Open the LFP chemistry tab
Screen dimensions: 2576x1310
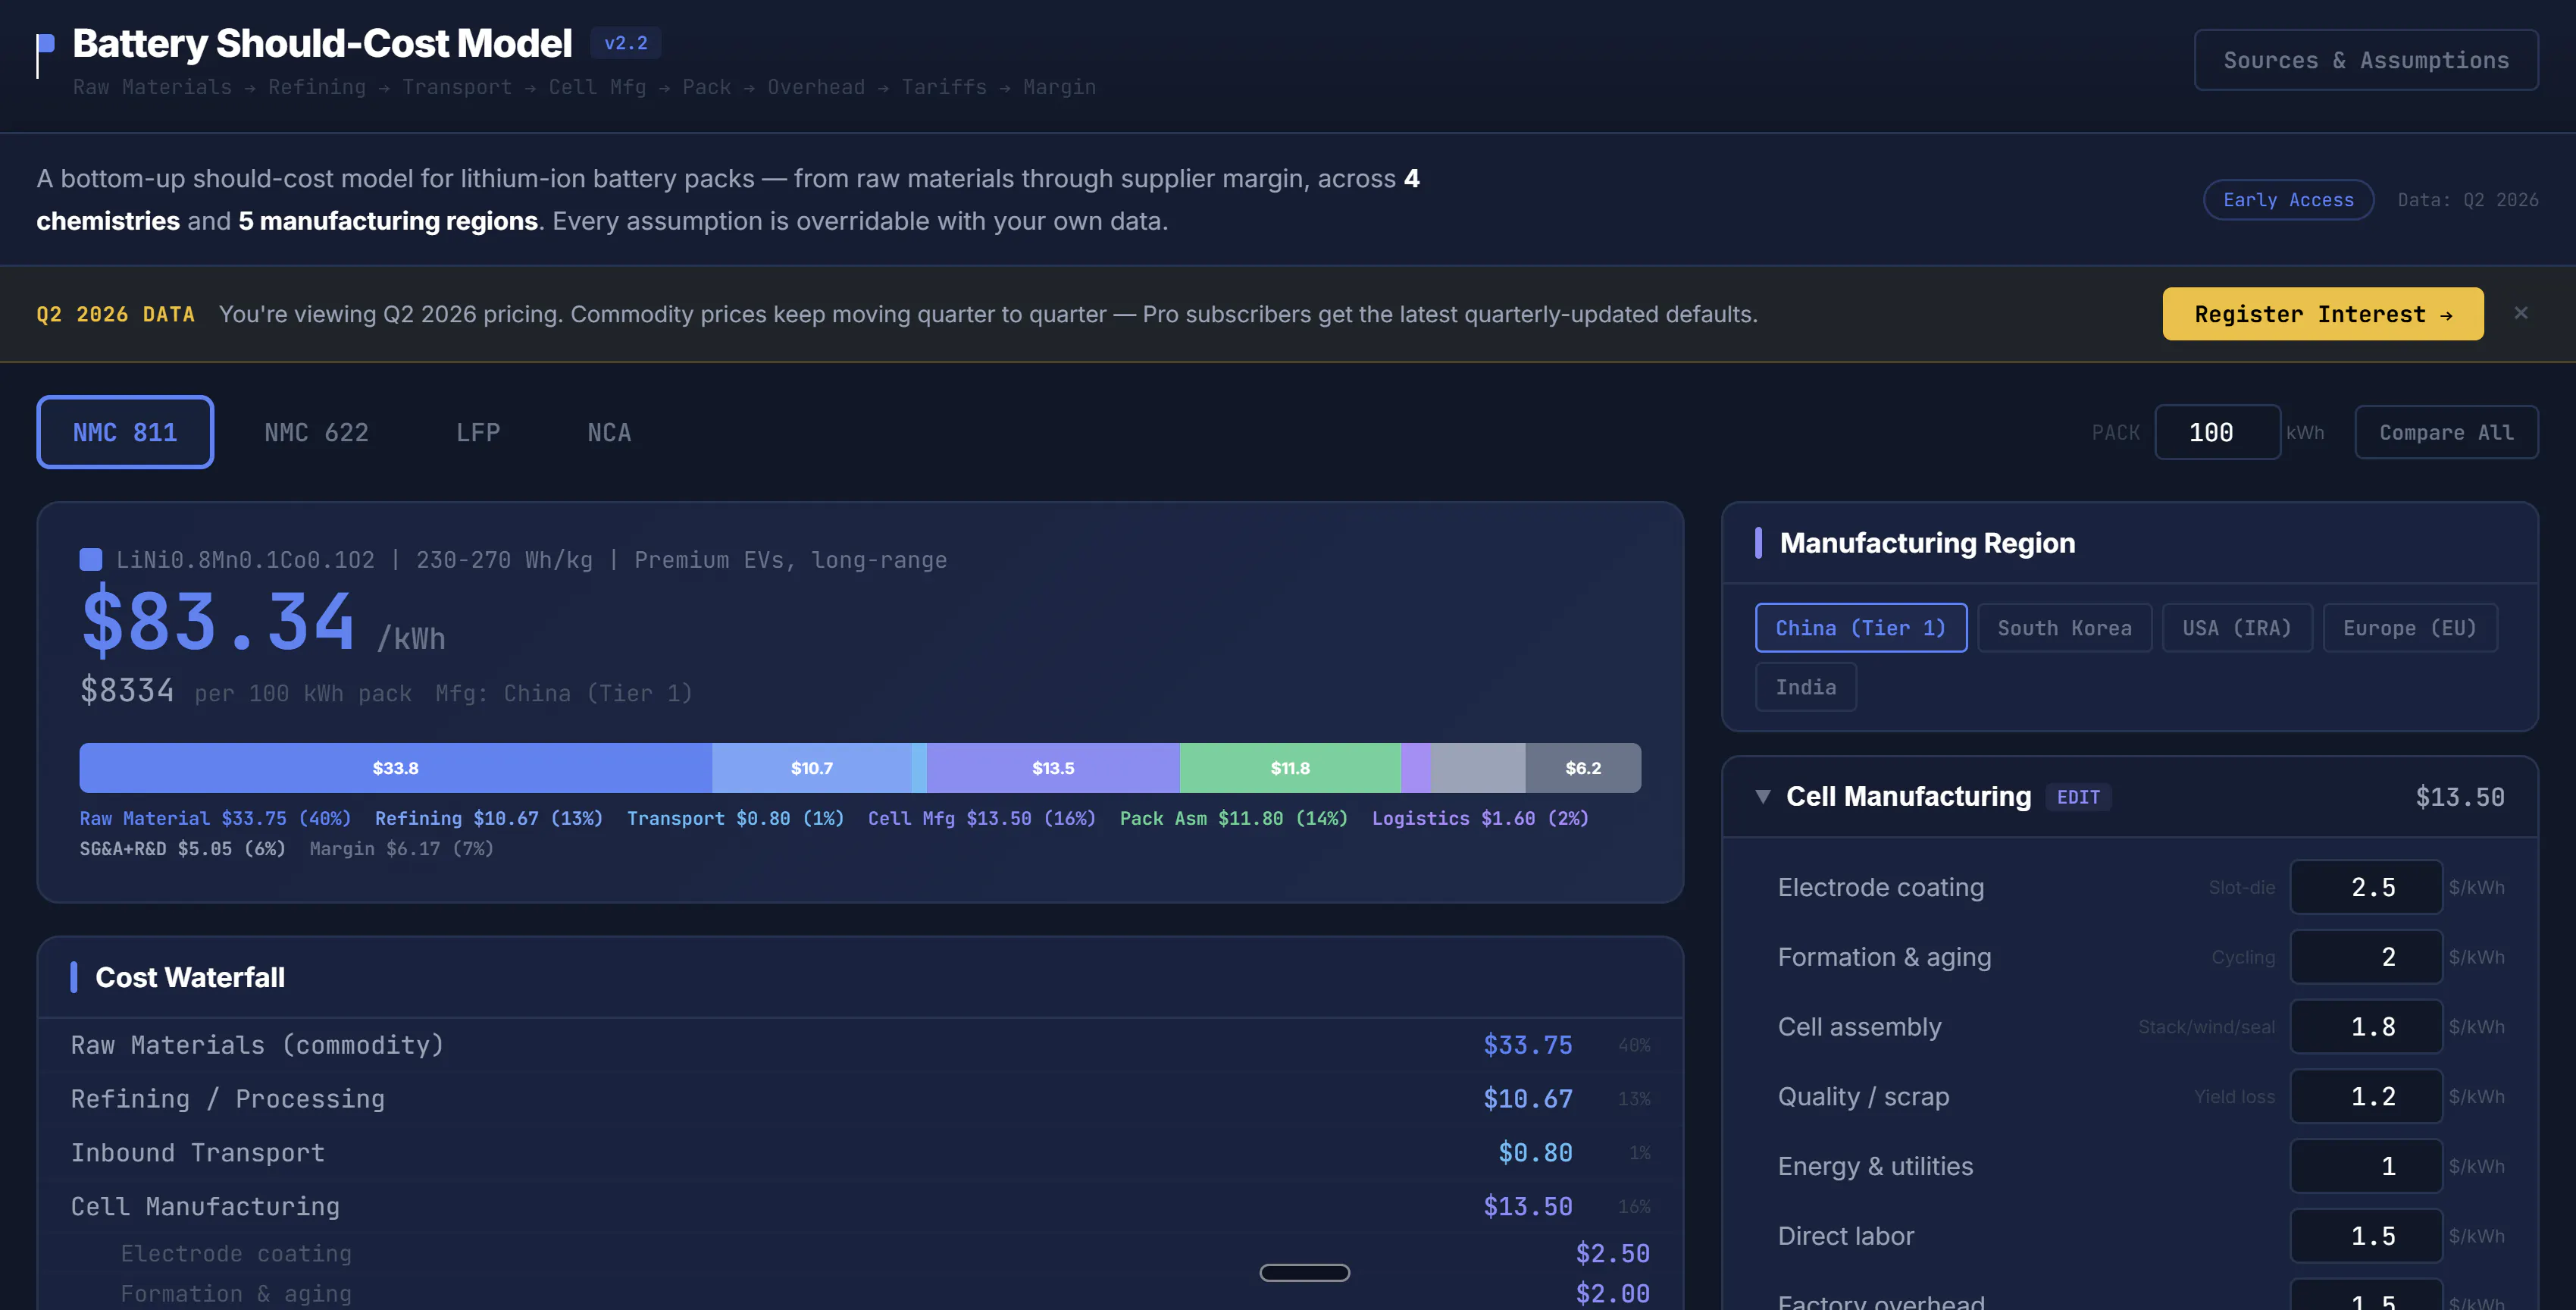tap(478, 432)
